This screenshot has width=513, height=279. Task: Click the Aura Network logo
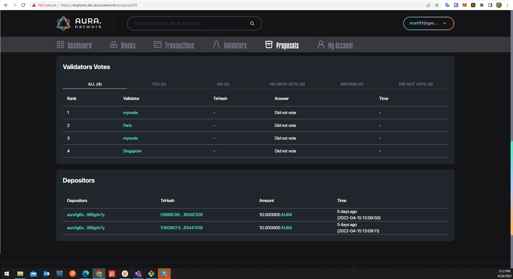(79, 23)
